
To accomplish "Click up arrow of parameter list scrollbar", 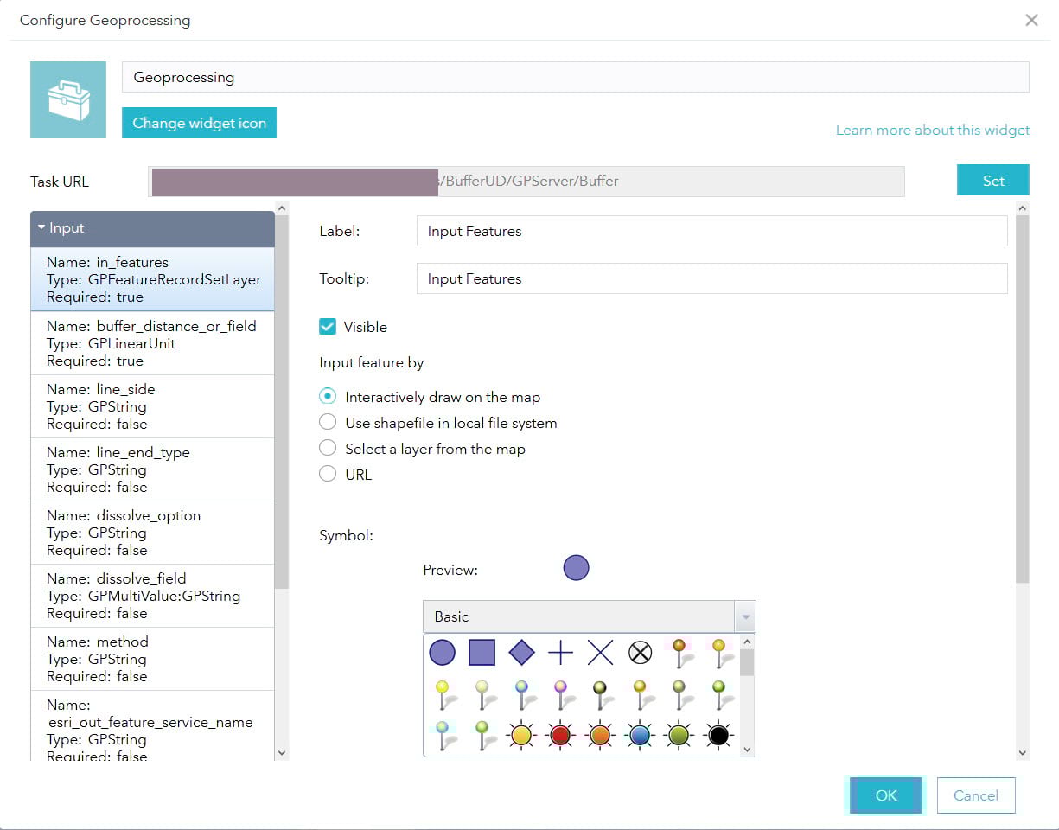I will pos(281,207).
